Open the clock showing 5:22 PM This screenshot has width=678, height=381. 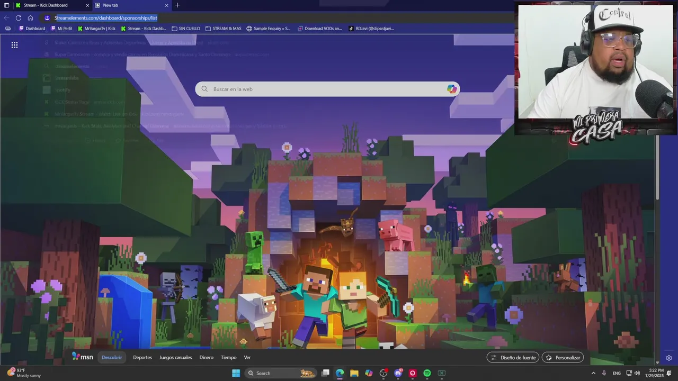click(x=655, y=373)
